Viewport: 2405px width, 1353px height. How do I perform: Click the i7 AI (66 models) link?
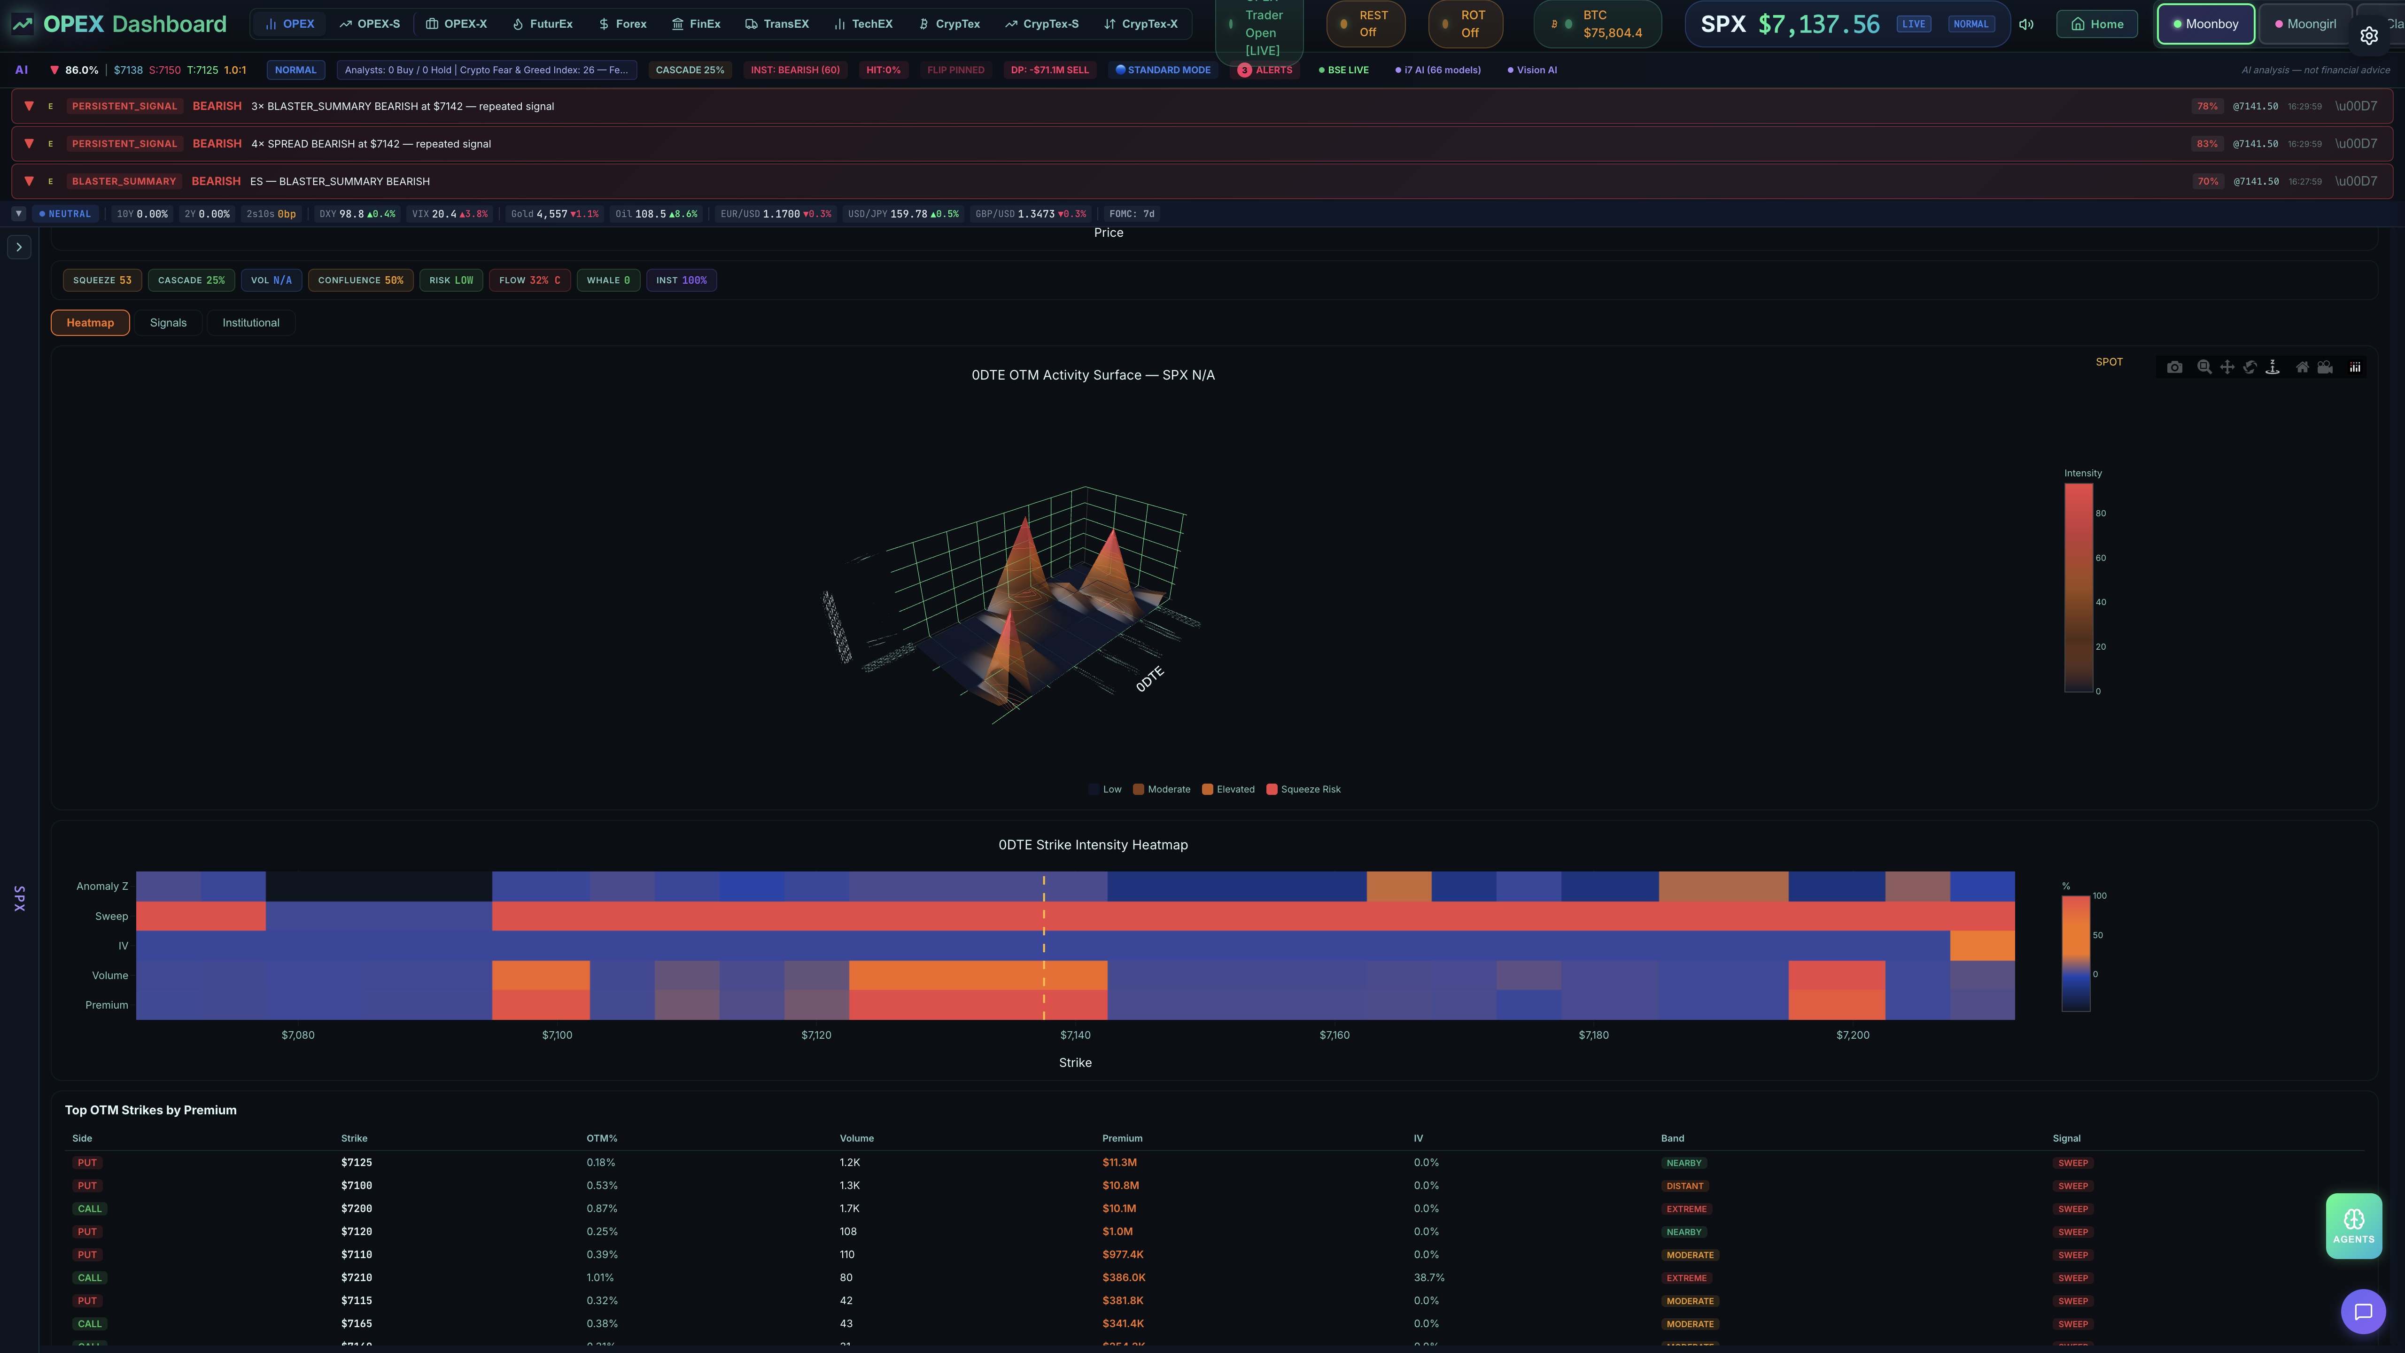[1438, 70]
